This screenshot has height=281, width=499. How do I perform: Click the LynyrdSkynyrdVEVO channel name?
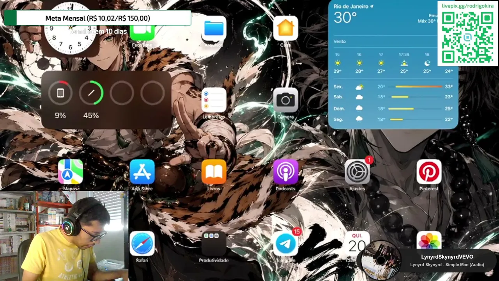coord(447,257)
